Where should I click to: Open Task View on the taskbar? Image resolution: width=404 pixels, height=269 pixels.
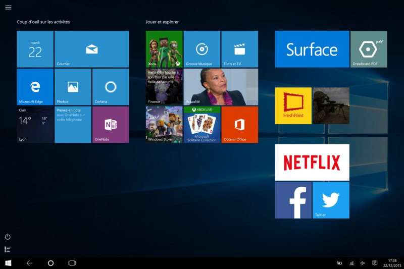(72, 263)
